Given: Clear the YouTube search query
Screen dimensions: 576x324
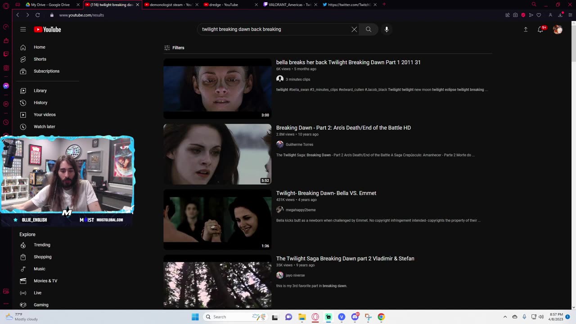Looking at the screenshot, I should point(354,29).
